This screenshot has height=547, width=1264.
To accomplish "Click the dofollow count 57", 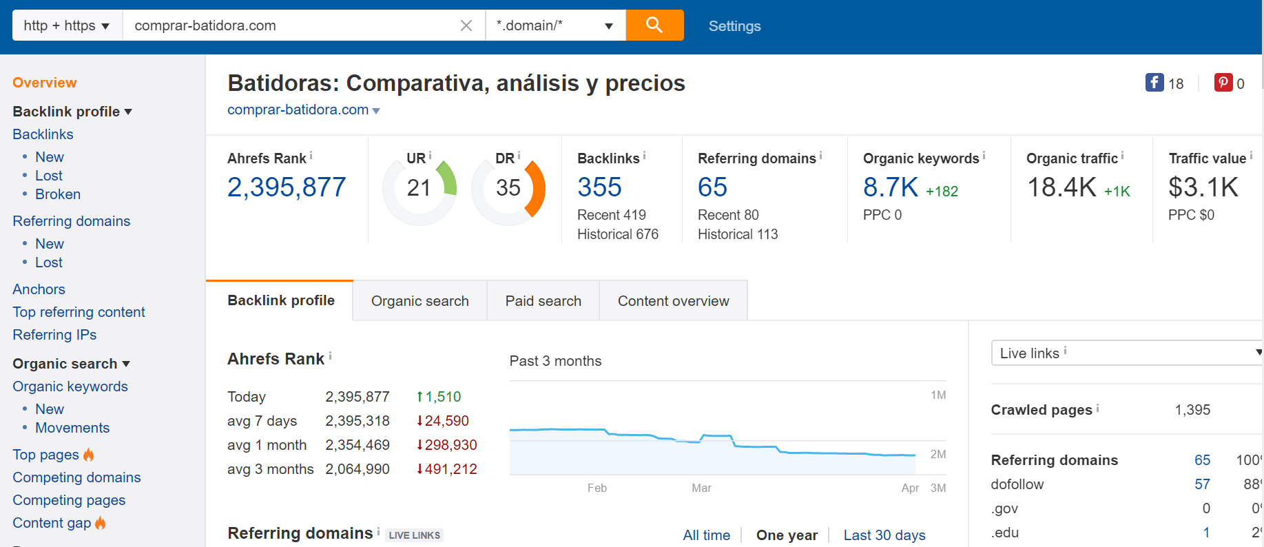I will 1202,484.
